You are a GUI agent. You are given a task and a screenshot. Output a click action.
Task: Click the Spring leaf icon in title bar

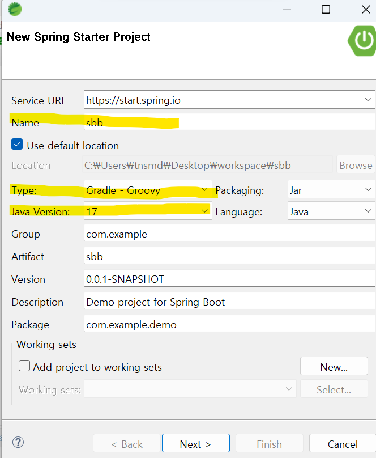tap(15, 9)
